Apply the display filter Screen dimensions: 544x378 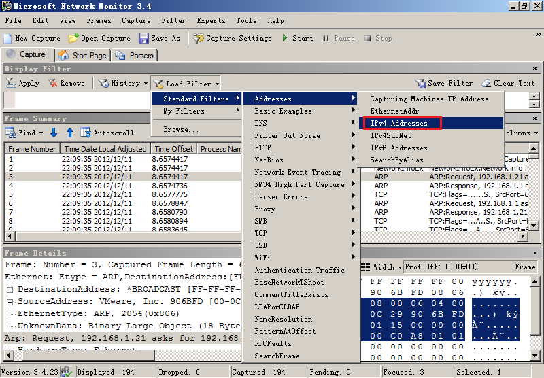(23, 83)
